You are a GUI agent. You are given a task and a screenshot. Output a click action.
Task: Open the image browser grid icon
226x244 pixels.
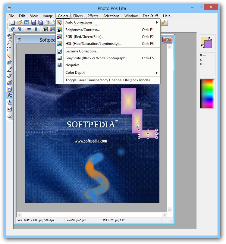click(27, 22)
